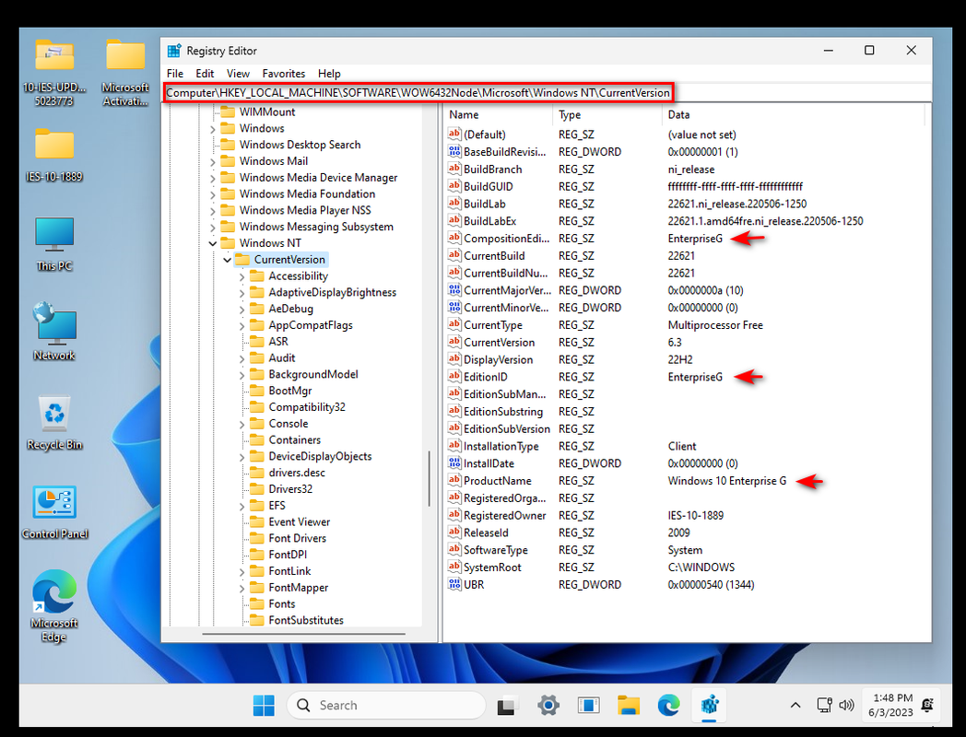Click the volume speaker tray icon
This screenshot has height=737, width=966.
(x=846, y=705)
